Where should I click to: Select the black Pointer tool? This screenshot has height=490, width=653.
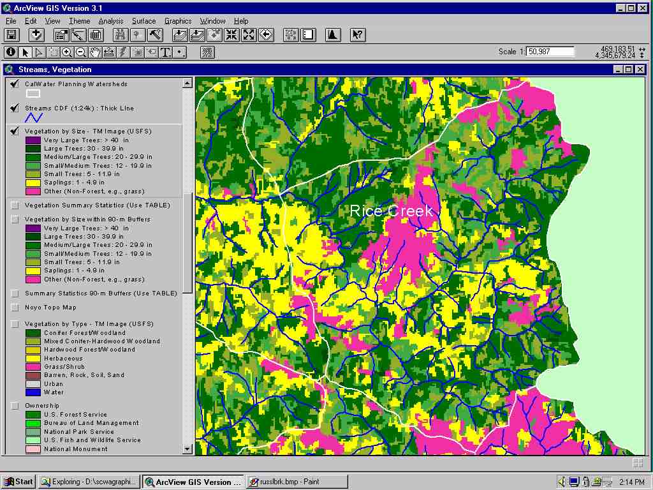25,52
